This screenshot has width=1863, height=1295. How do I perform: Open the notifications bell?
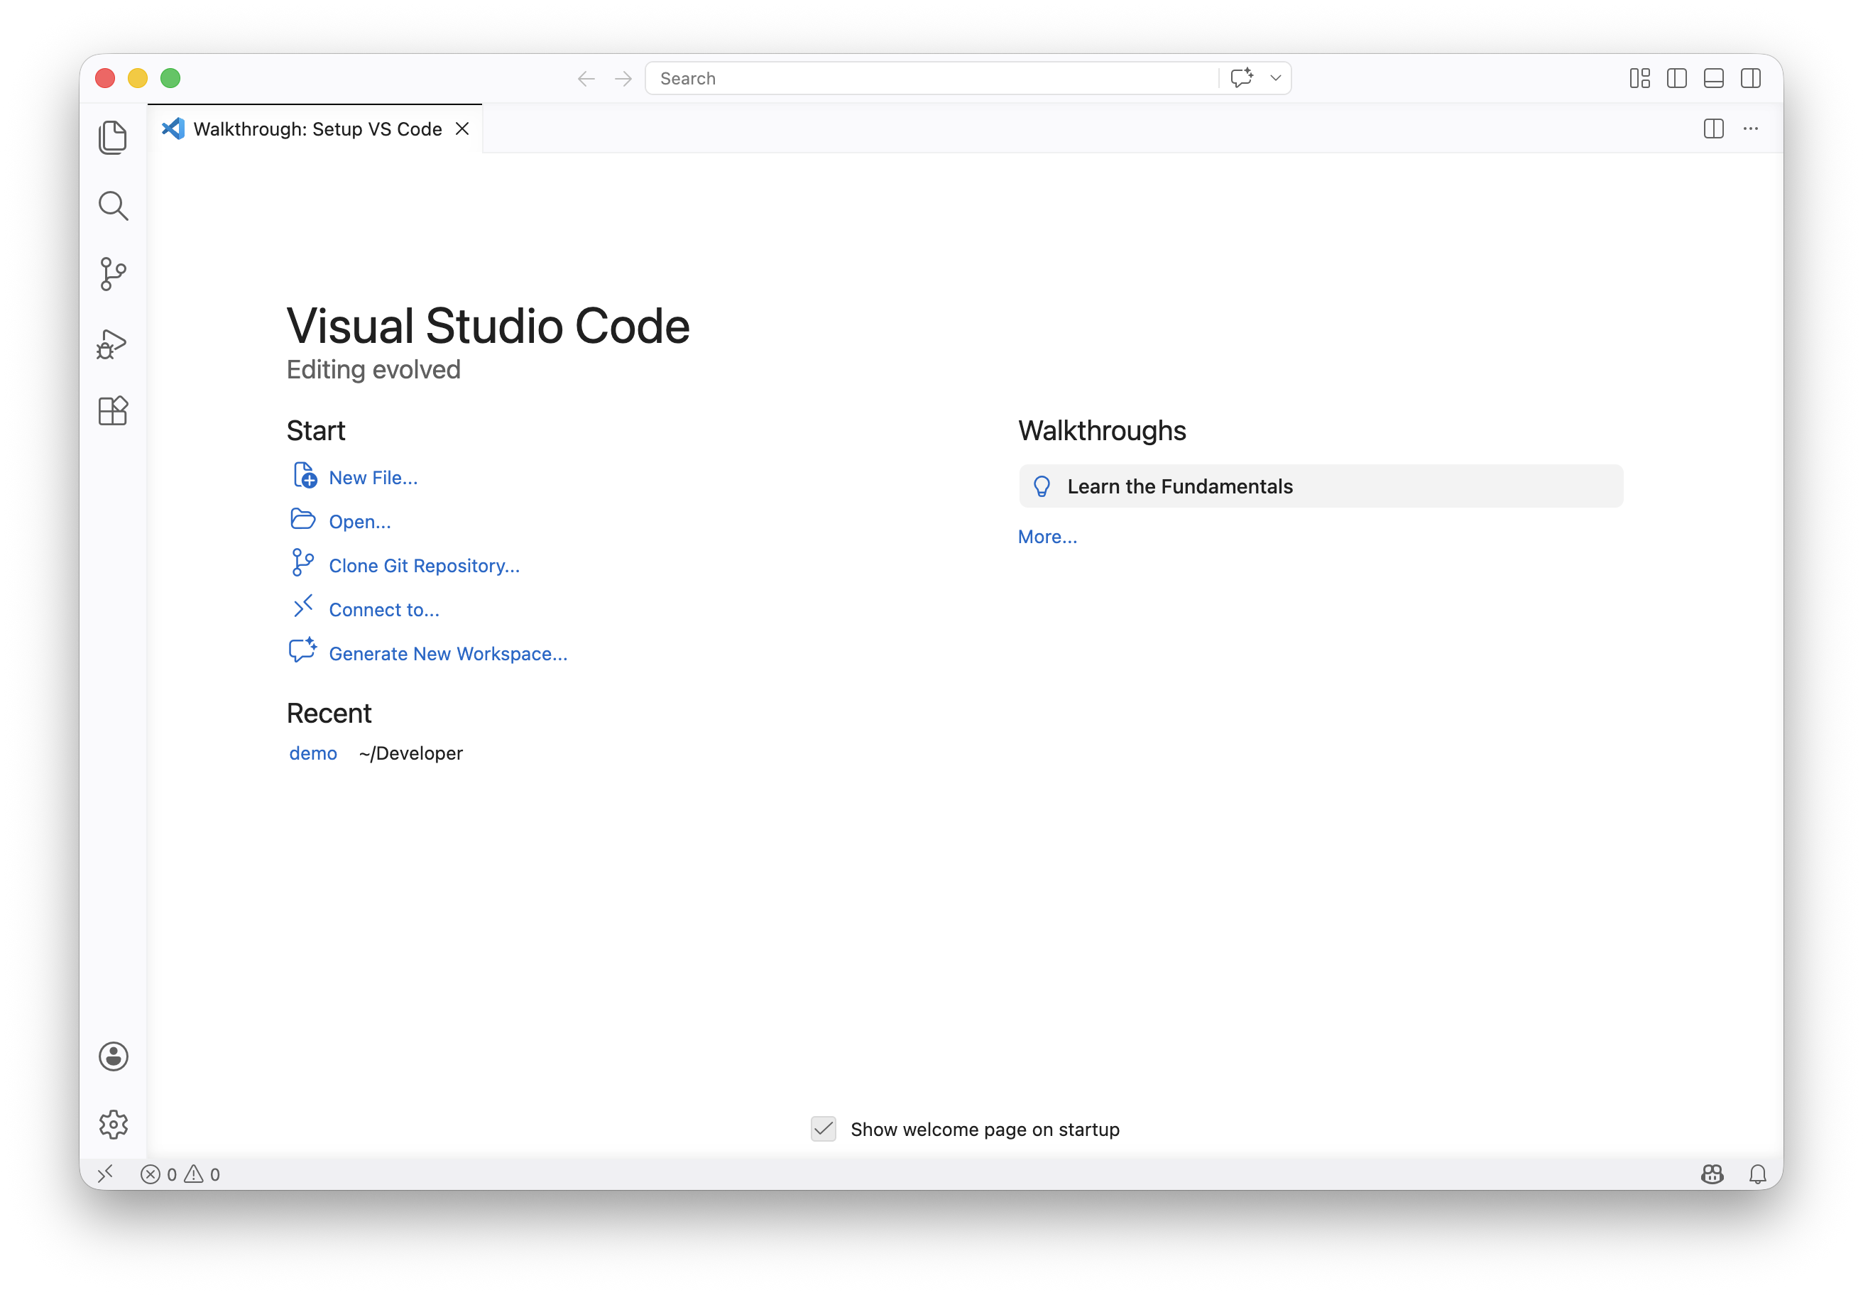pyautogui.click(x=1757, y=1174)
